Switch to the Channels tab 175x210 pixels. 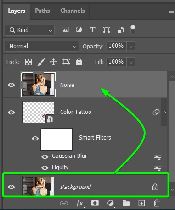(73, 11)
